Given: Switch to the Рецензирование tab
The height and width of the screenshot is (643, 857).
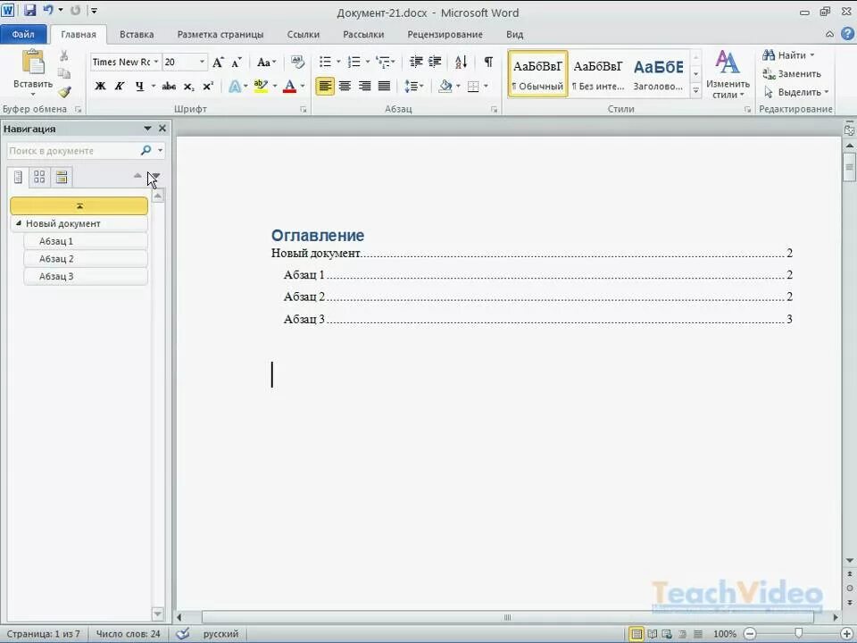Looking at the screenshot, I should pos(445,34).
